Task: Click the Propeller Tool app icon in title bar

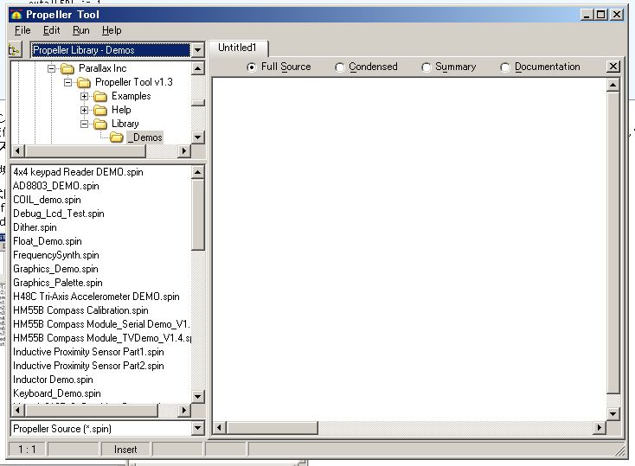Action: pos(15,15)
